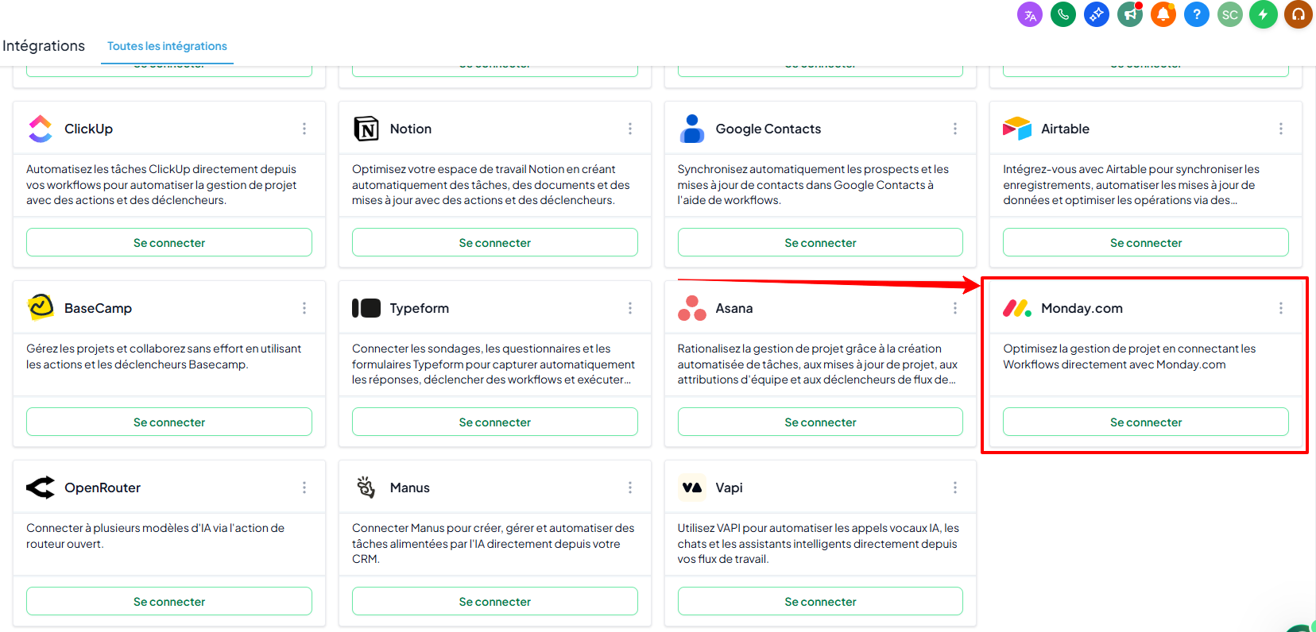Image resolution: width=1316 pixels, height=632 pixels.
Task: Open the Monday.com three-dot menu
Action: (x=1281, y=308)
